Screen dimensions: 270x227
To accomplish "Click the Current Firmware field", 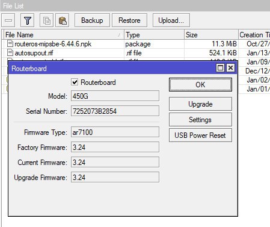I will pyautogui.click(x=115, y=162).
